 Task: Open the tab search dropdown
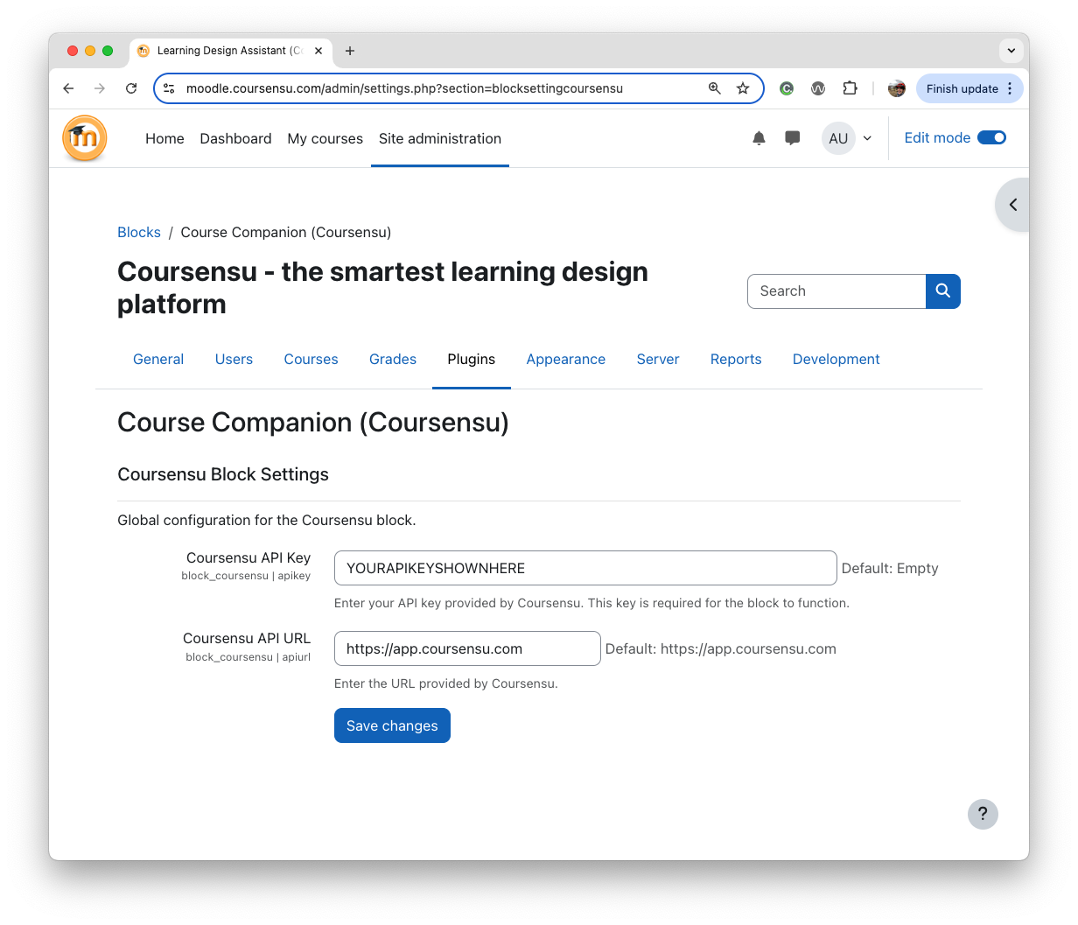pos(1011,51)
